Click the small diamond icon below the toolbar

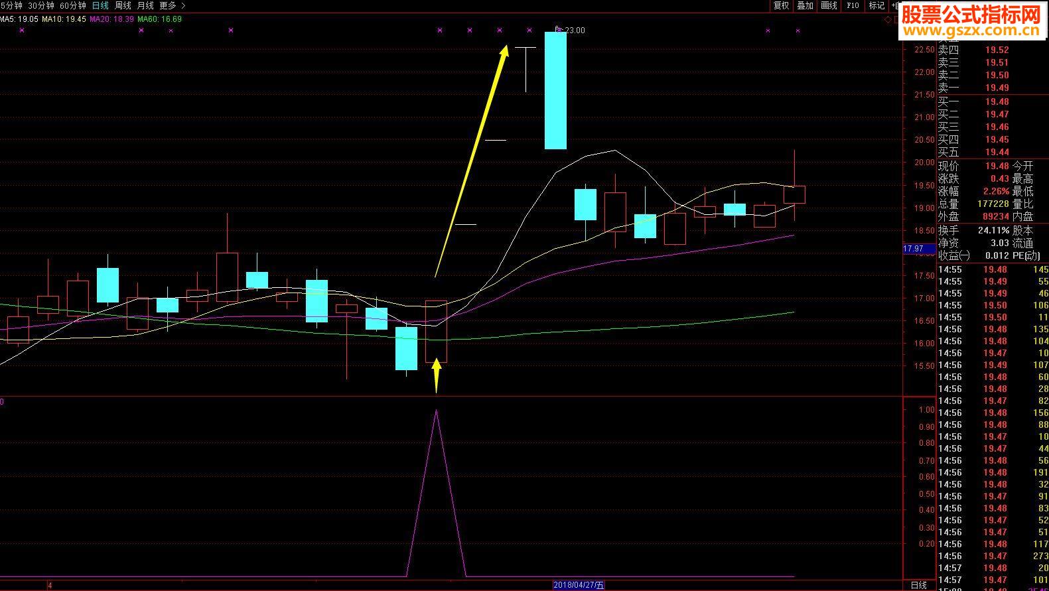(x=888, y=19)
